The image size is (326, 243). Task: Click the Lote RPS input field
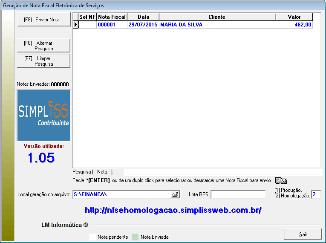(x=238, y=194)
